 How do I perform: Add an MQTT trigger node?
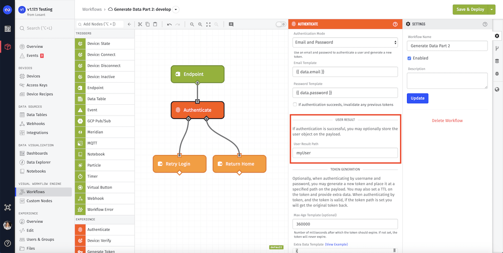105,143
